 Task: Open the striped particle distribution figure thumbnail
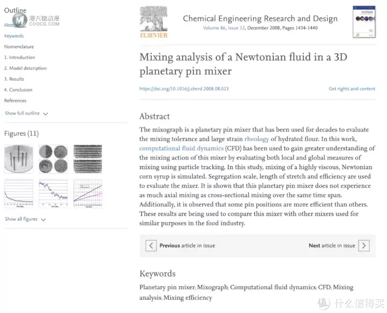(x=88, y=159)
